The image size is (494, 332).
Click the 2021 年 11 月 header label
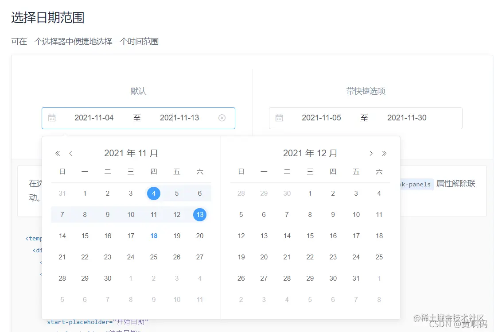click(131, 153)
